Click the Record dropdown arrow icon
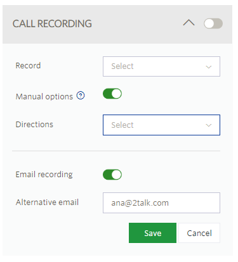This screenshot has width=238, height=262. click(x=209, y=67)
